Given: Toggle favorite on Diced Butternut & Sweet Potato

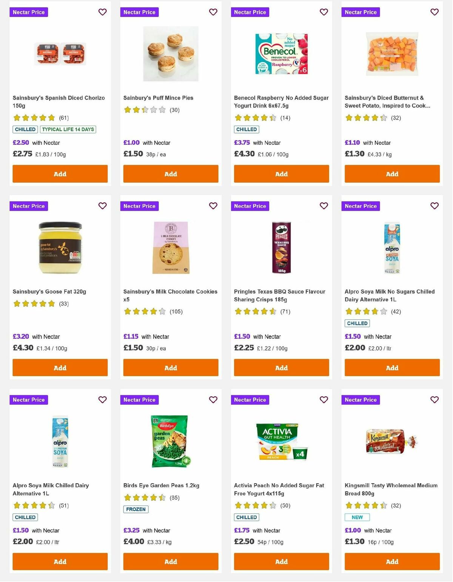Looking at the screenshot, I should [x=434, y=12].
